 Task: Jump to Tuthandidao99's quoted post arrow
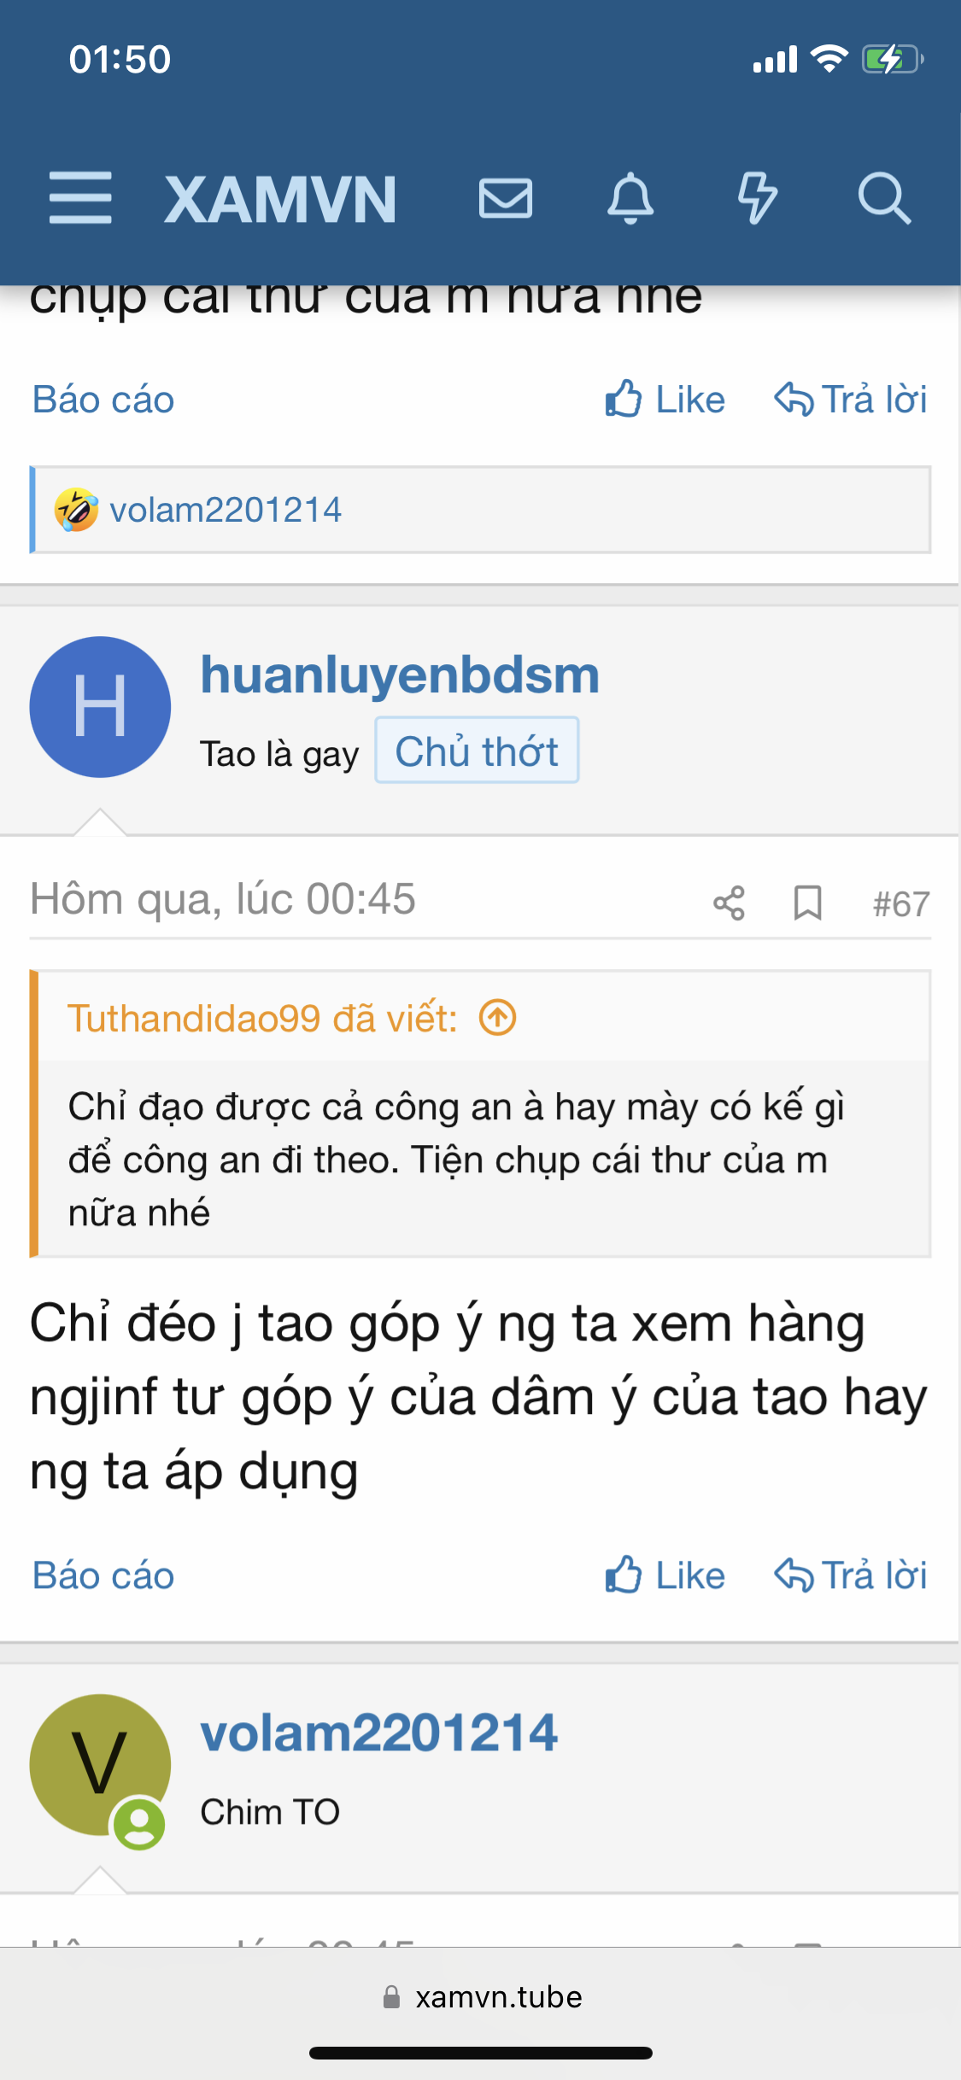pyautogui.click(x=497, y=1018)
